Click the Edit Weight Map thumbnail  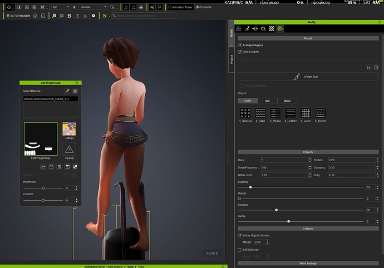coord(41,139)
